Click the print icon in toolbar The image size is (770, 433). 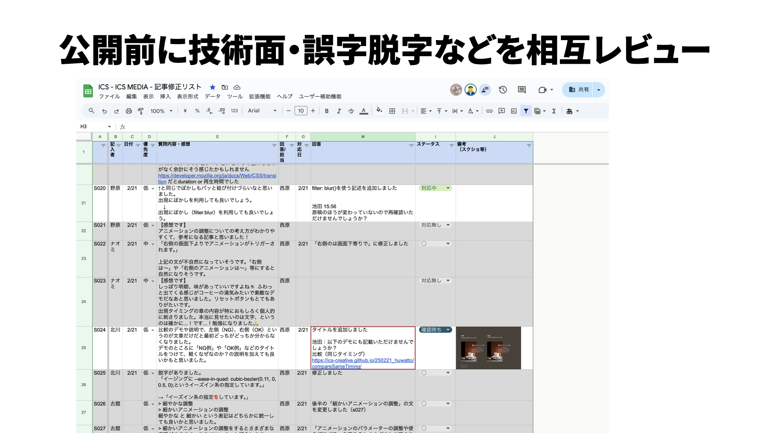pos(129,111)
